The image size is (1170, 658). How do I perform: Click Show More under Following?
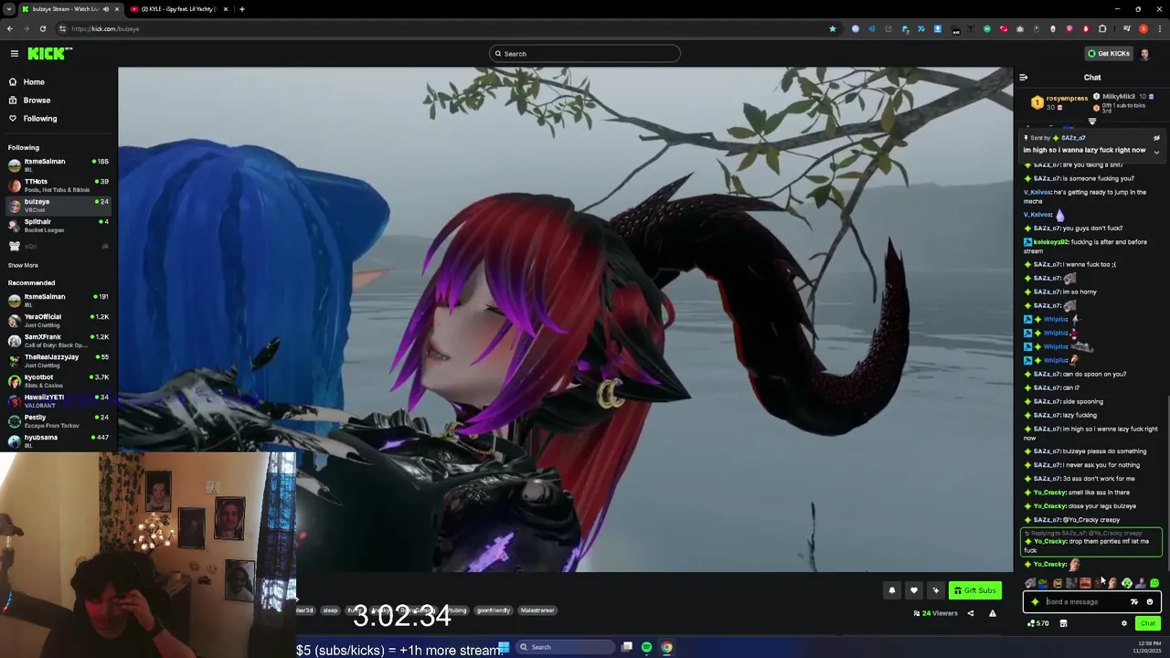coord(23,265)
